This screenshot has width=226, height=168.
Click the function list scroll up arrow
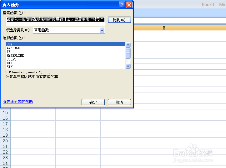click(x=128, y=45)
